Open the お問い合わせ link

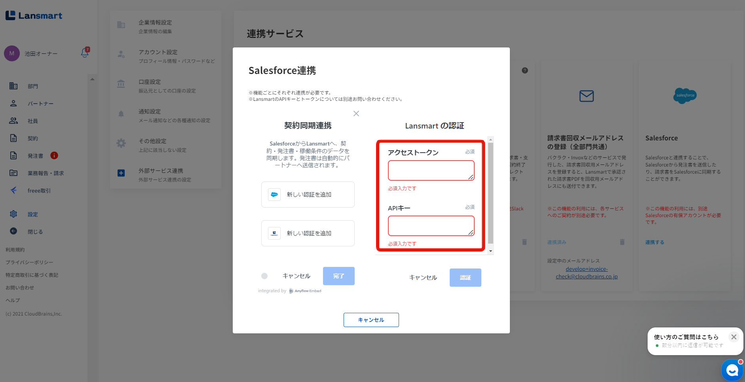(20, 288)
